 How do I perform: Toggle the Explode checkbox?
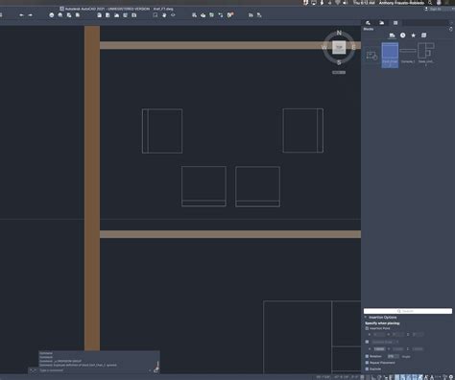tap(367, 368)
